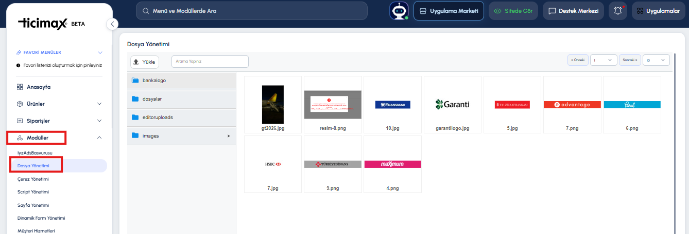
Task: Click the Arama Yapınız search field
Action: tap(210, 62)
